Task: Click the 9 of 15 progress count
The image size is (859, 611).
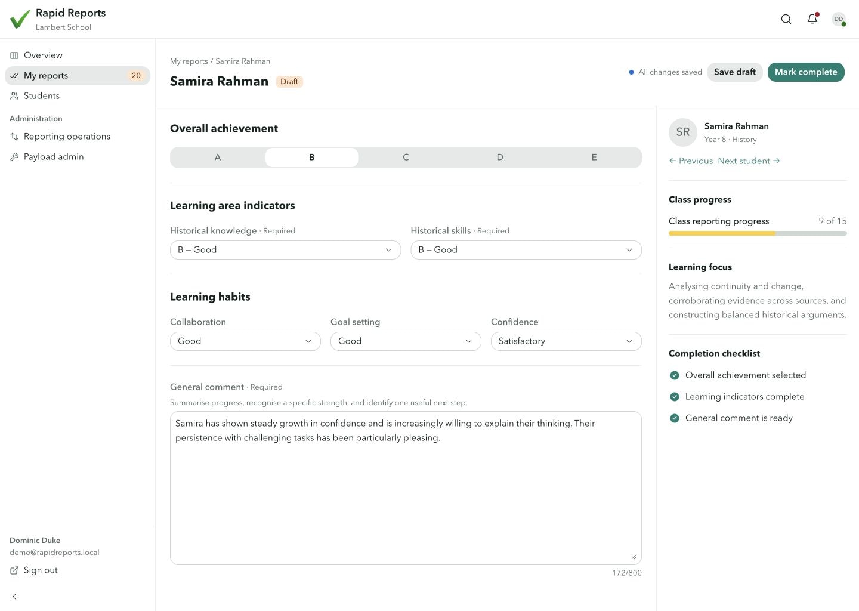Action: point(833,221)
